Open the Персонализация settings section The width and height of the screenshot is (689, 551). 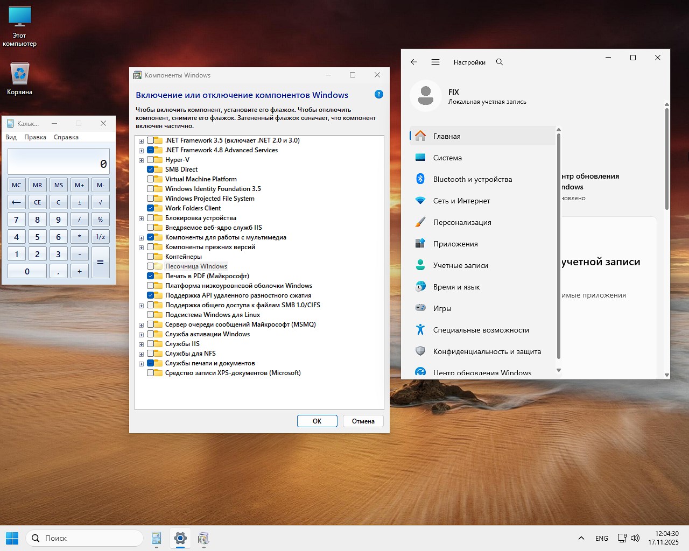click(x=462, y=222)
